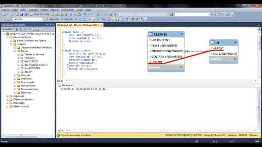Screen dimensions: 262x147
Task: Open the Ferramentas menu
Action: 67,10
